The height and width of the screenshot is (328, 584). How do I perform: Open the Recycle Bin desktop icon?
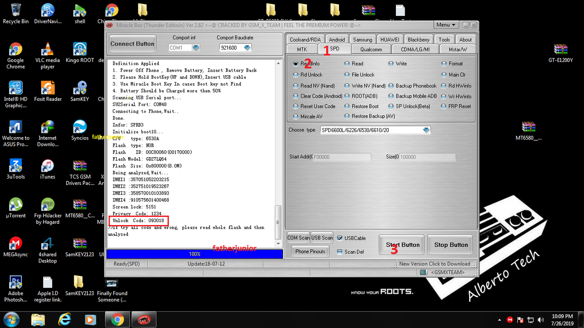point(16,14)
